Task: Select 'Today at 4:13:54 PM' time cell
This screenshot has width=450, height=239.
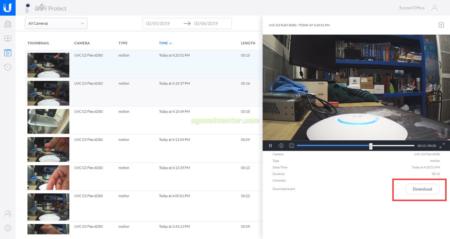Action: pos(174,140)
